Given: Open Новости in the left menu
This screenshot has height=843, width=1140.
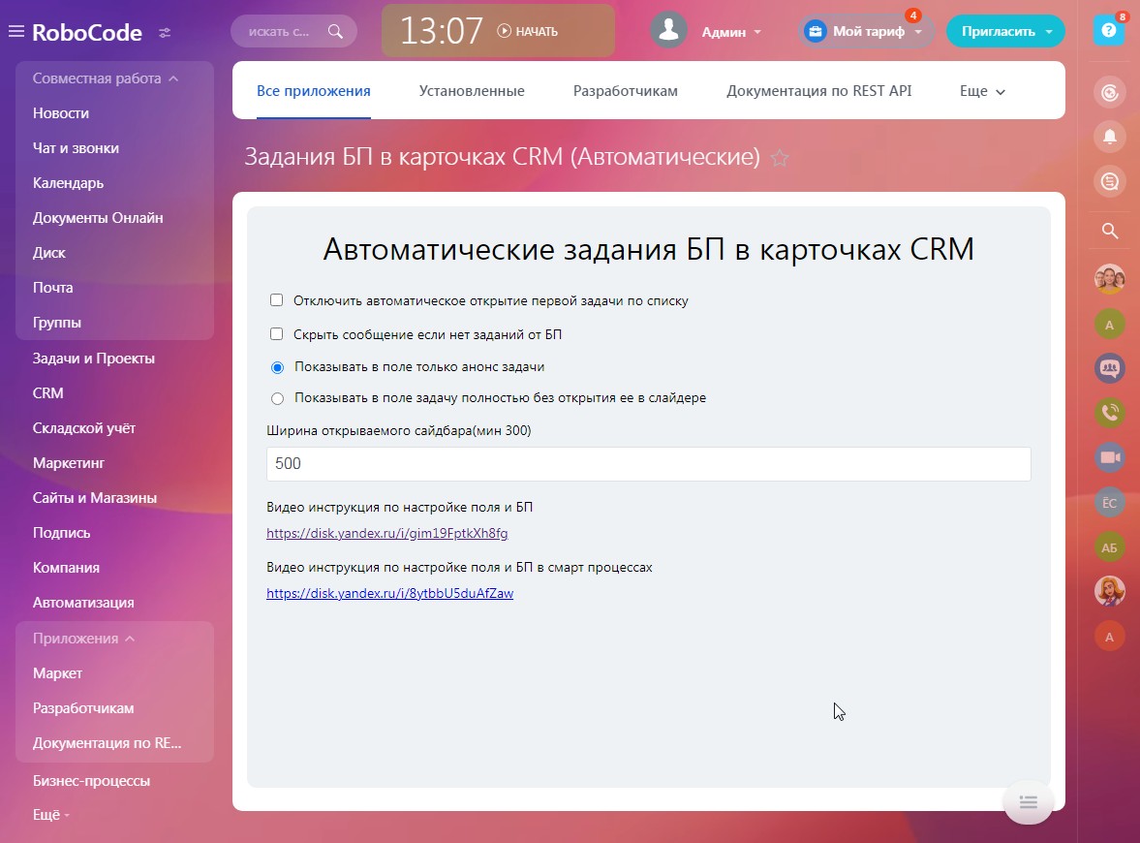Looking at the screenshot, I should click(61, 113).
